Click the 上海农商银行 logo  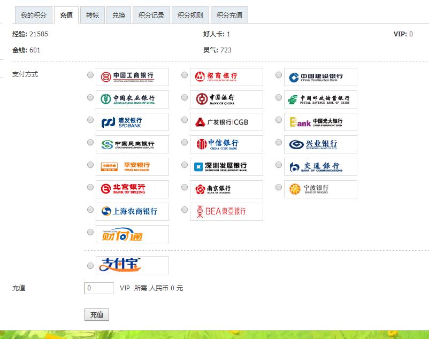pos(132,211)
